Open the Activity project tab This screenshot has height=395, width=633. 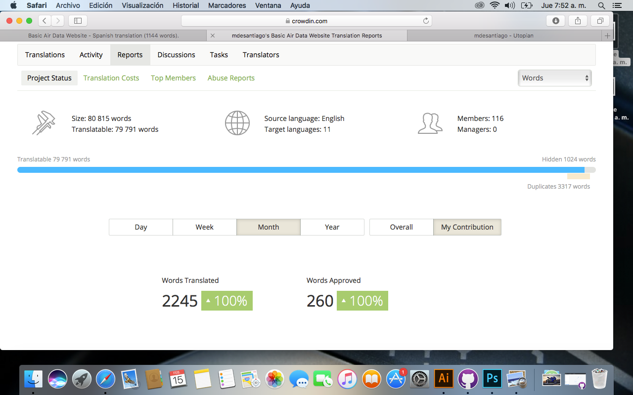click(91, 55)
